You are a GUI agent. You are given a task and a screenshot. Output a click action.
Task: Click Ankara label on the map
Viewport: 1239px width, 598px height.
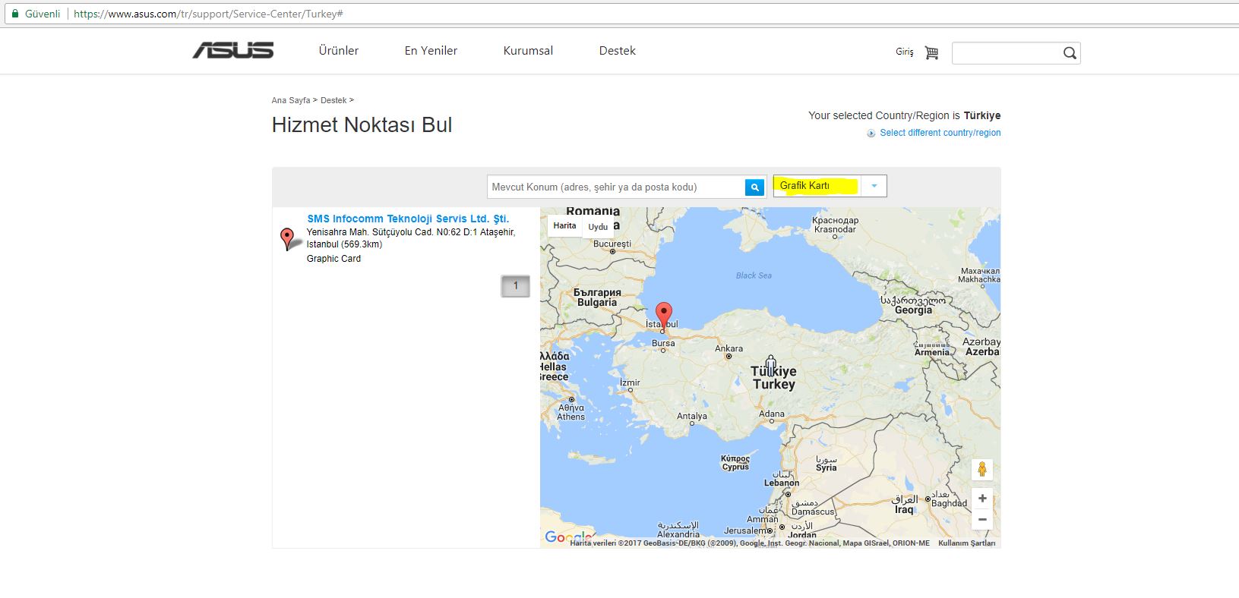(x=729, y=348)
